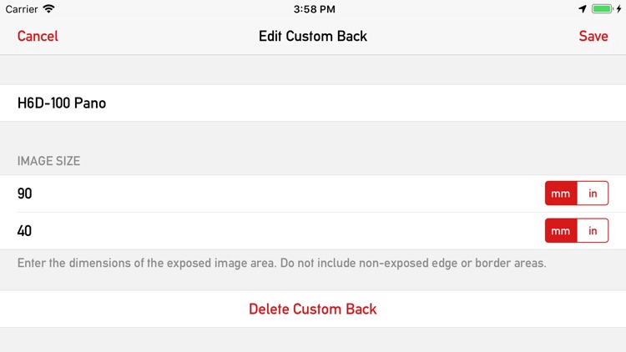Viewport: 626px width, 352px height.
Task: Focus the image size field showing 40
Action: coord(271,231)
